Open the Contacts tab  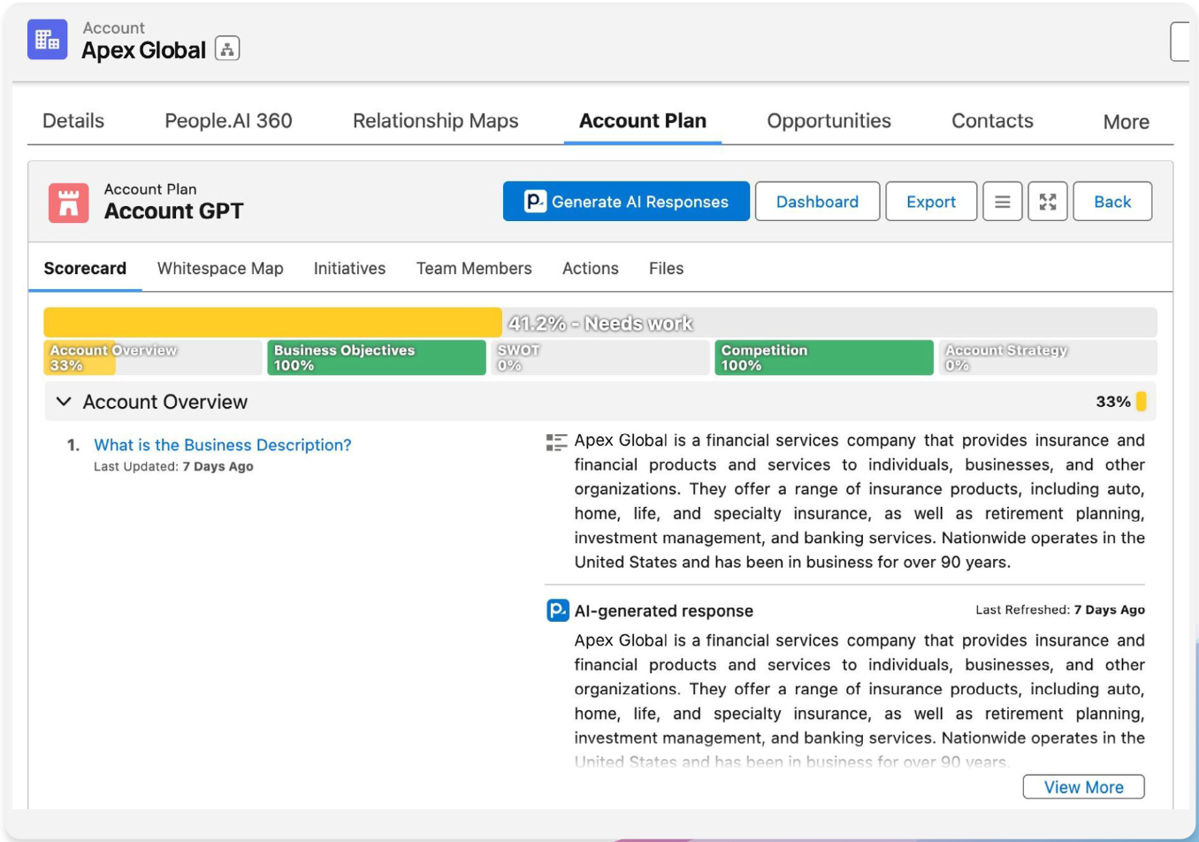click(992, 121)
